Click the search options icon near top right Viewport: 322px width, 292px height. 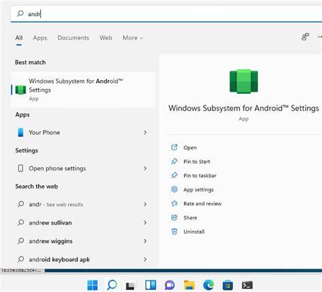305,37
